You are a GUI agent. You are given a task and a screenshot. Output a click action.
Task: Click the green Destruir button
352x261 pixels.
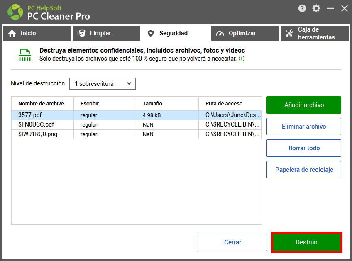[307, 242]
